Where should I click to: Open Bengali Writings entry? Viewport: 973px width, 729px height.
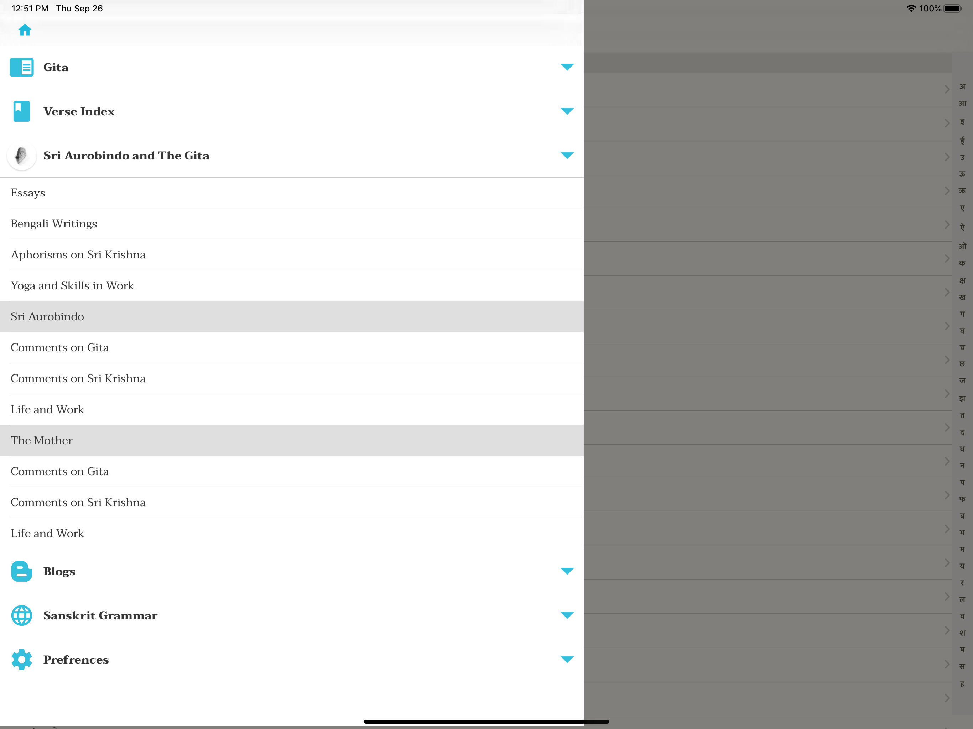[x=292, y=224]
